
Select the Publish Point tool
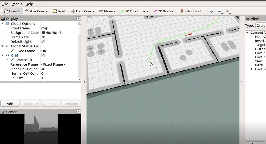coord(191,11)
